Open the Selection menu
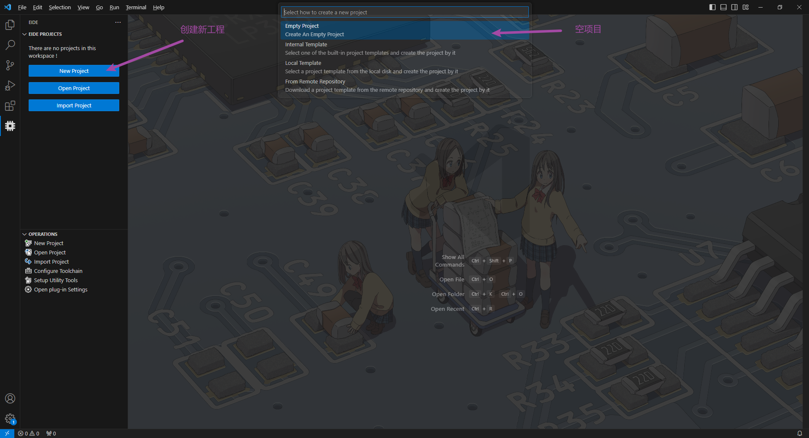 pyautogui.click(x=59, y=7)
